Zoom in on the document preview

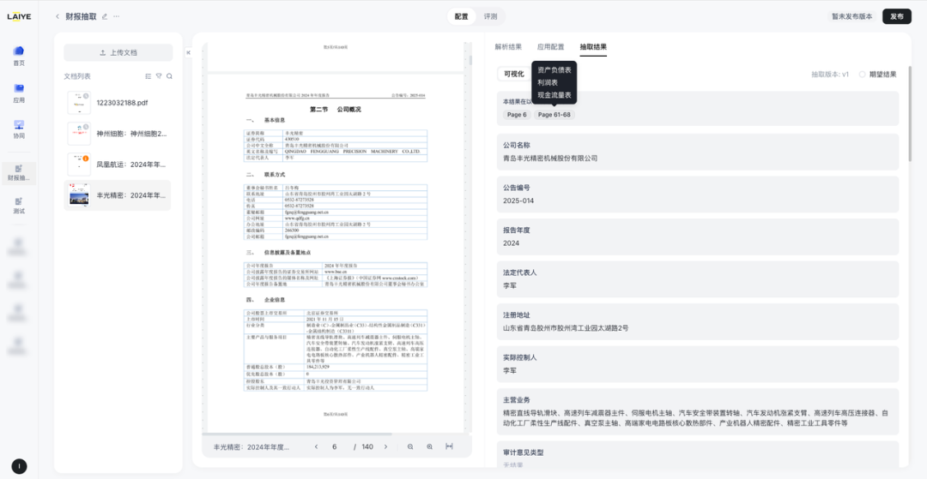(430, 446)
